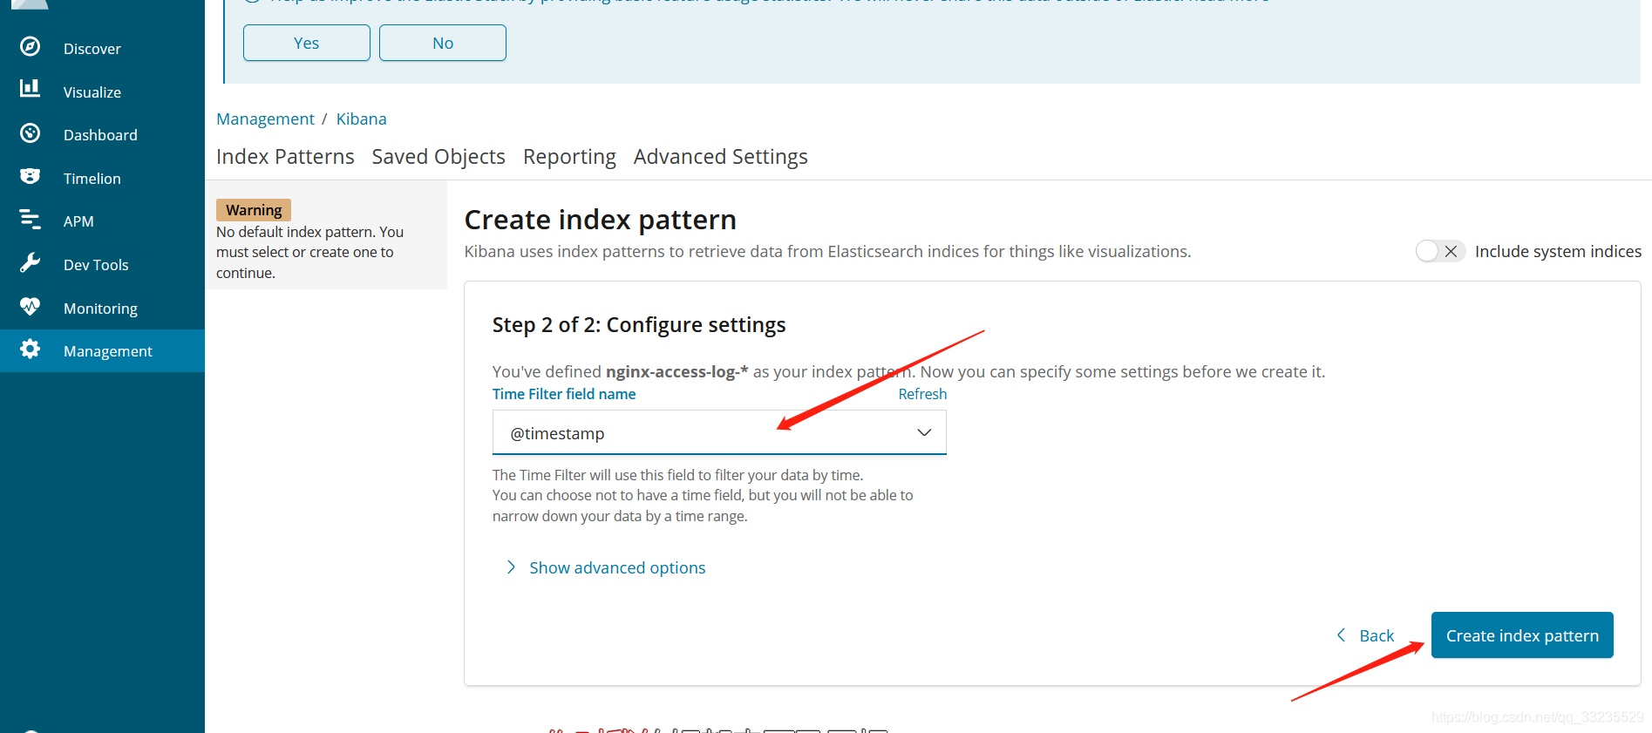Click the Management breadcrumb link
The height and width of the screenshot is (733, 1652).
click(x=265, y=119)
